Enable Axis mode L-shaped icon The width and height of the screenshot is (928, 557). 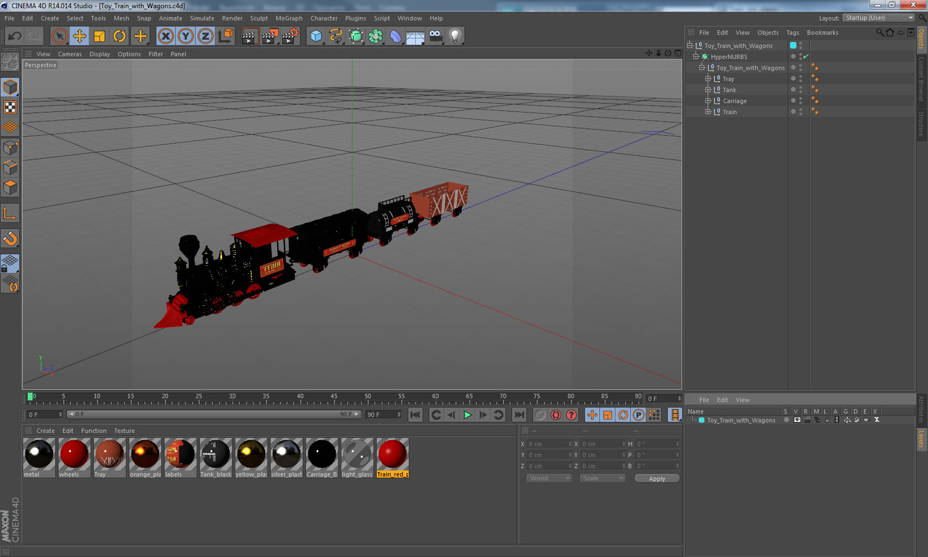tap(10, 213)
